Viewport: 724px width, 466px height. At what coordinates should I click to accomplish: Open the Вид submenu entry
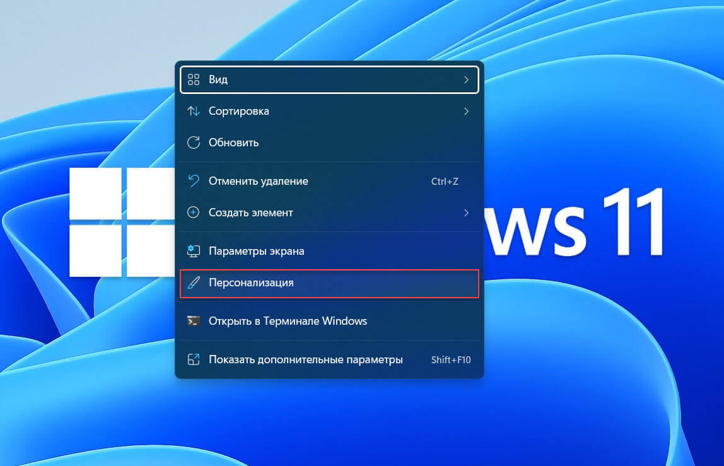tap(329, 80)
